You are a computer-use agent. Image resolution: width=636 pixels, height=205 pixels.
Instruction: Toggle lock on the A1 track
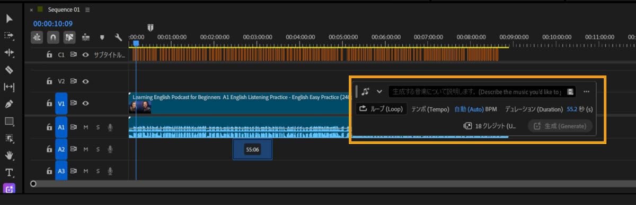[x=49, y=127]
